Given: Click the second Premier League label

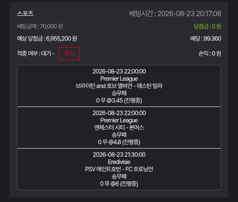Looking at the screenshot, I should coord(119,120).
